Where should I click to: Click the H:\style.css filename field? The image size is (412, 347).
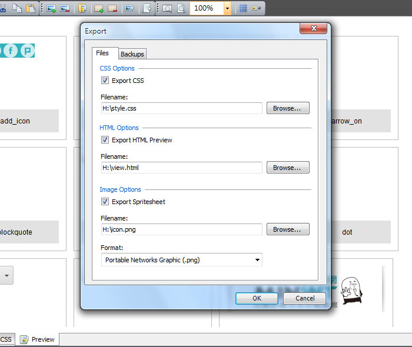(182, 108)
